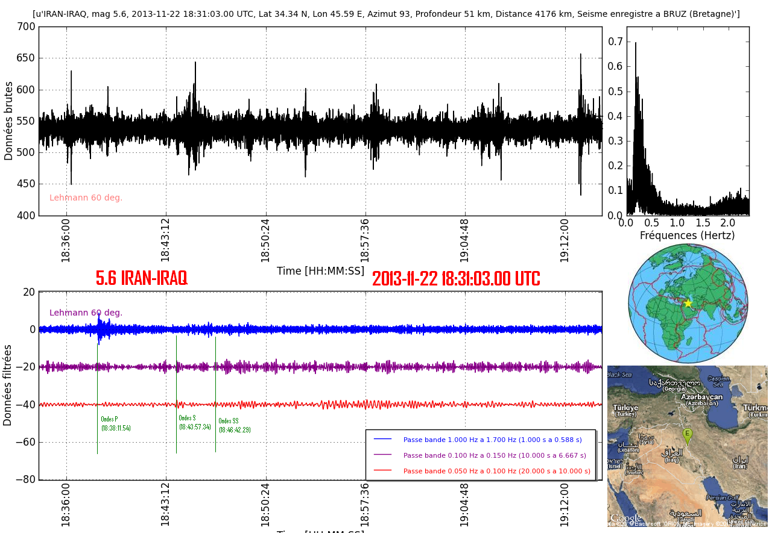Click the Azərbaycan label on the map
The width and height of the screenshot is (772, 533).
[x=701, y=397]
